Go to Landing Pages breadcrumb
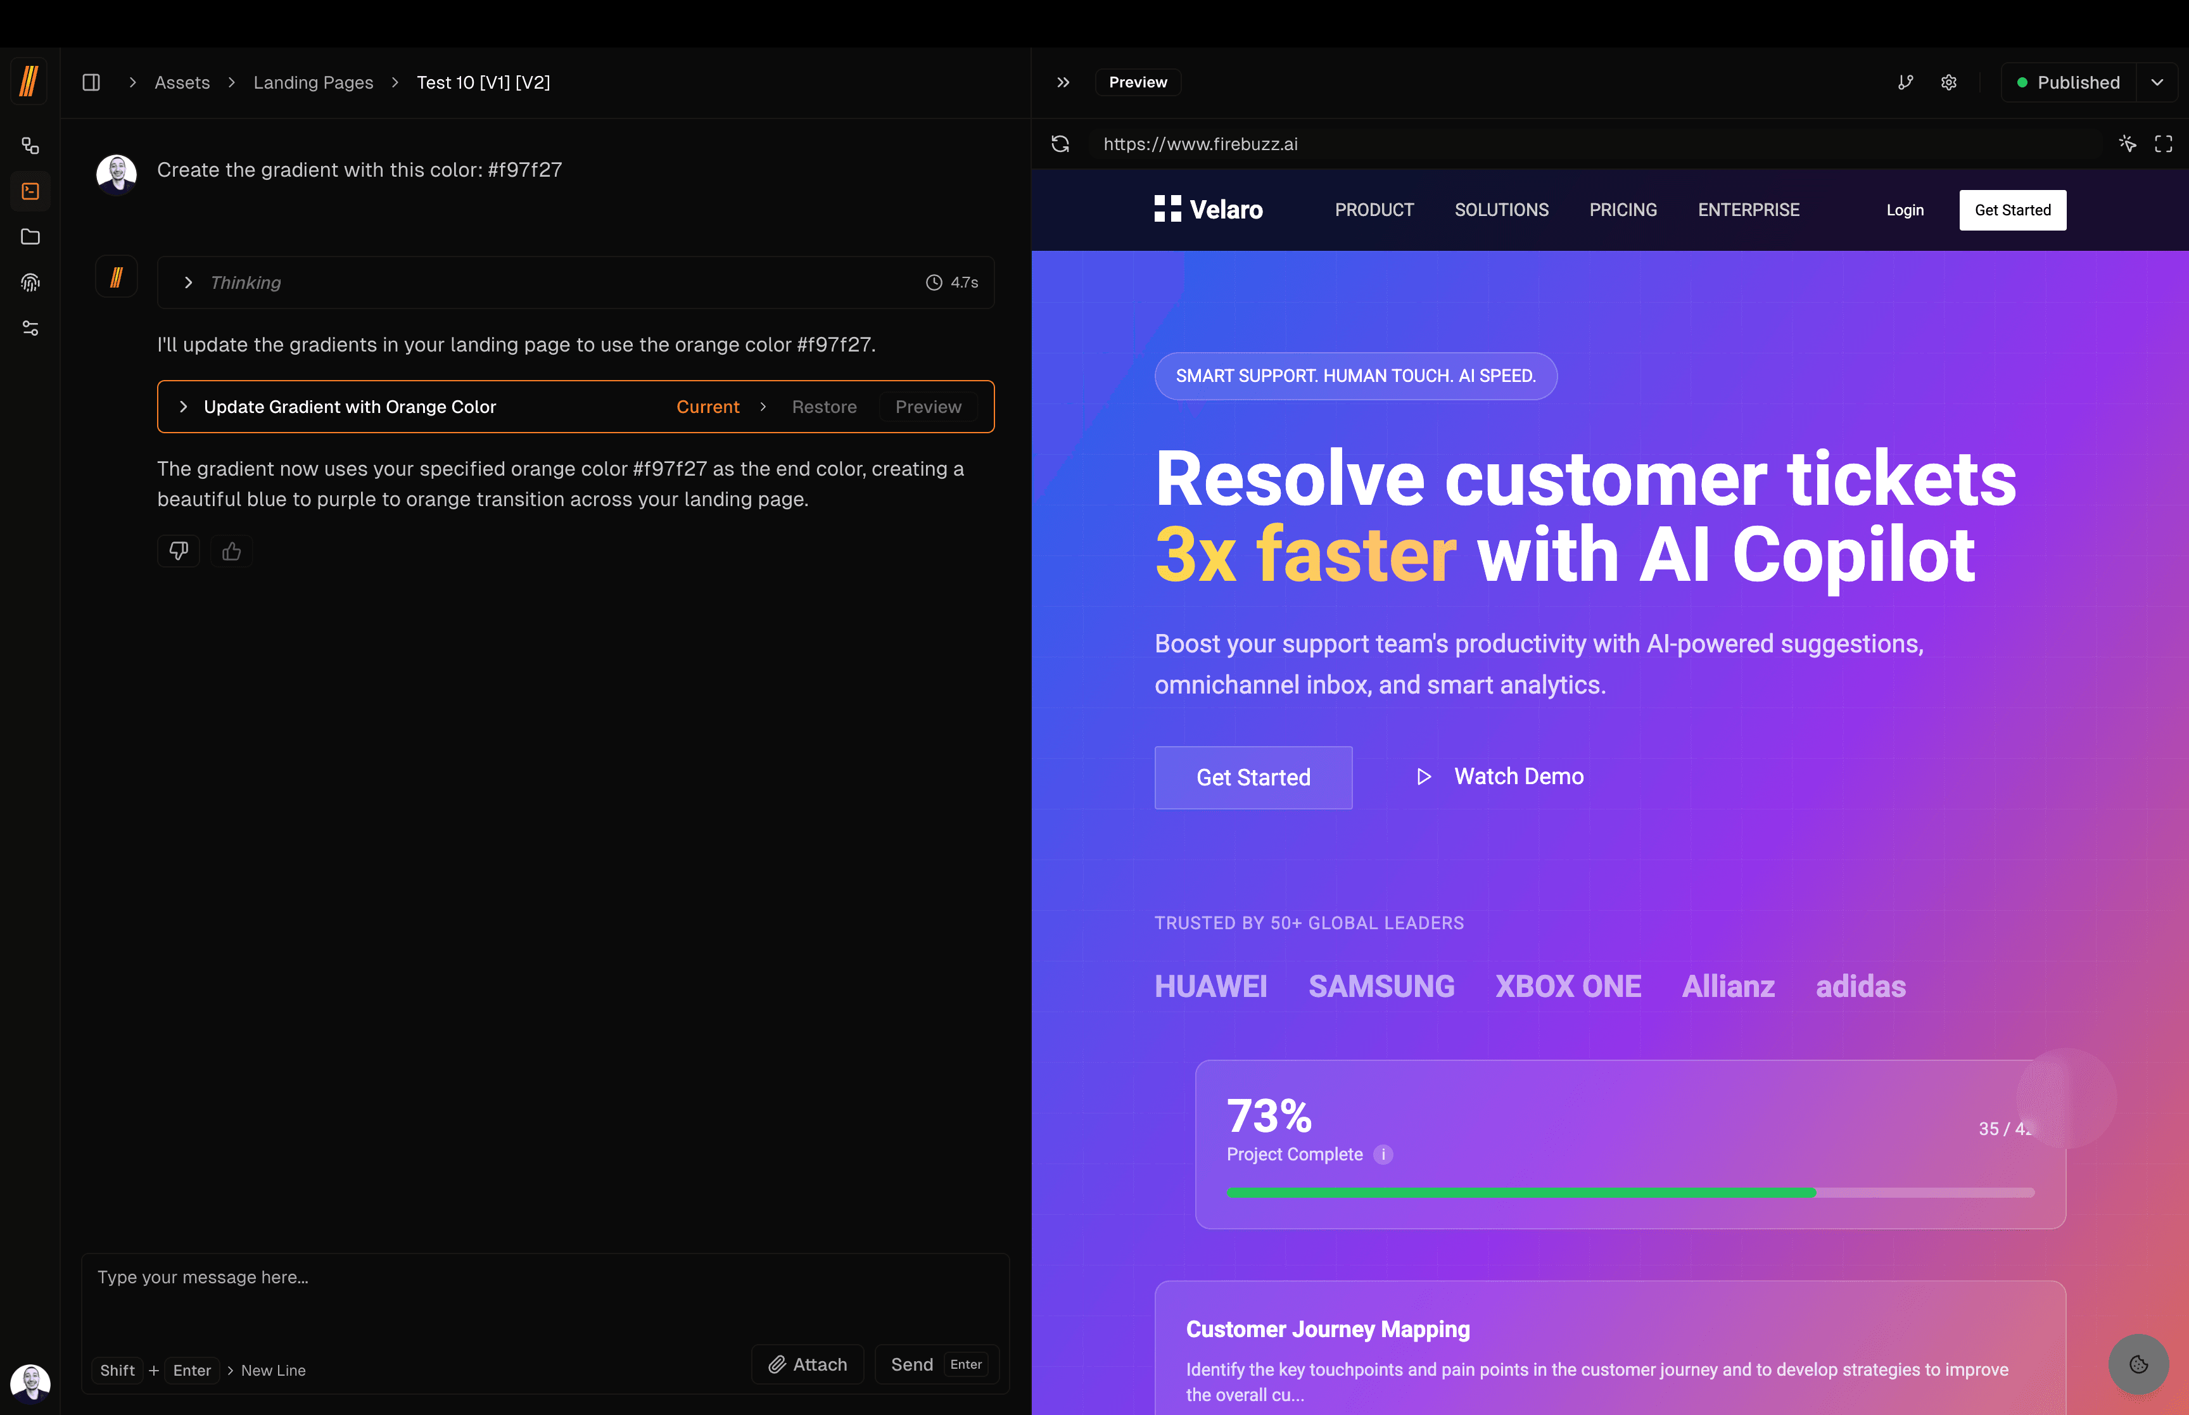The width and height of the screenshot is (2189, 1415). [314, 83]
